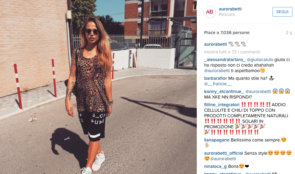Click the @aurorabetti mention after Senza style
The width and height of the screenshot is (295, 174).
223,159
